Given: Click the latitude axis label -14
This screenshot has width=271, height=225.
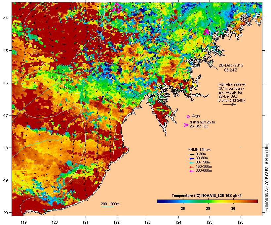Looking at the screenshot, I should pos(5,18).
